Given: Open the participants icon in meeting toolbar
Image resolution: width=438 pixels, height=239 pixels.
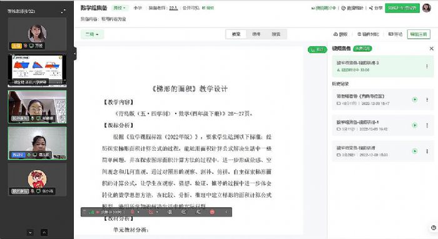Looking at the screenshot, I should (x=198, y=212).
